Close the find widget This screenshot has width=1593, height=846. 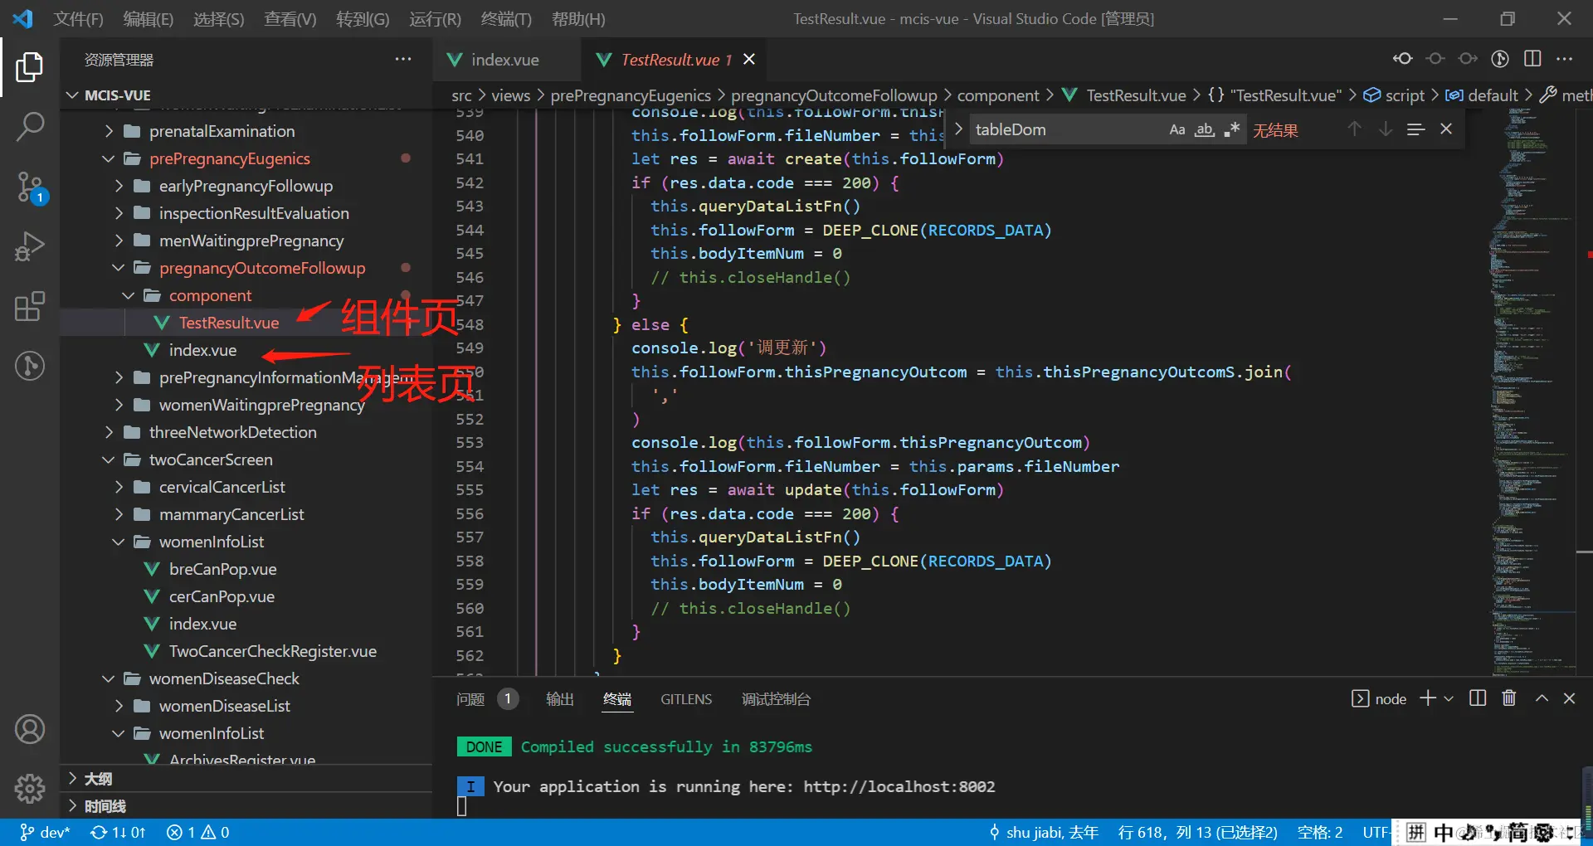1446,129
